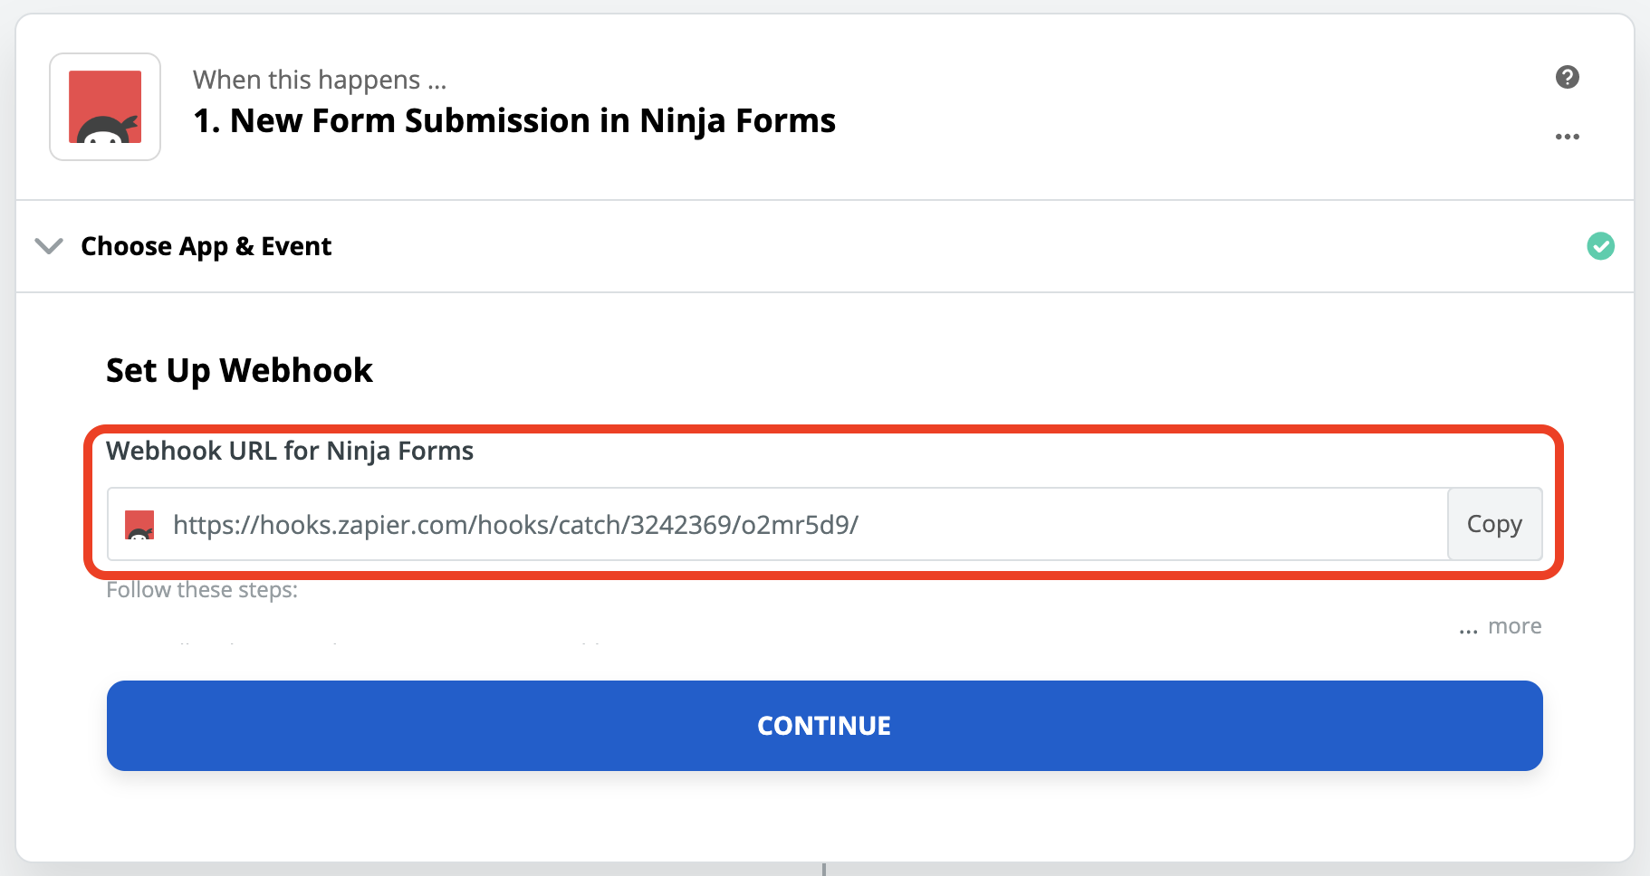Click the downward chevron next to Choose App & Event
This screenshot has height=876, width=1650.
(x=50, y=245)
